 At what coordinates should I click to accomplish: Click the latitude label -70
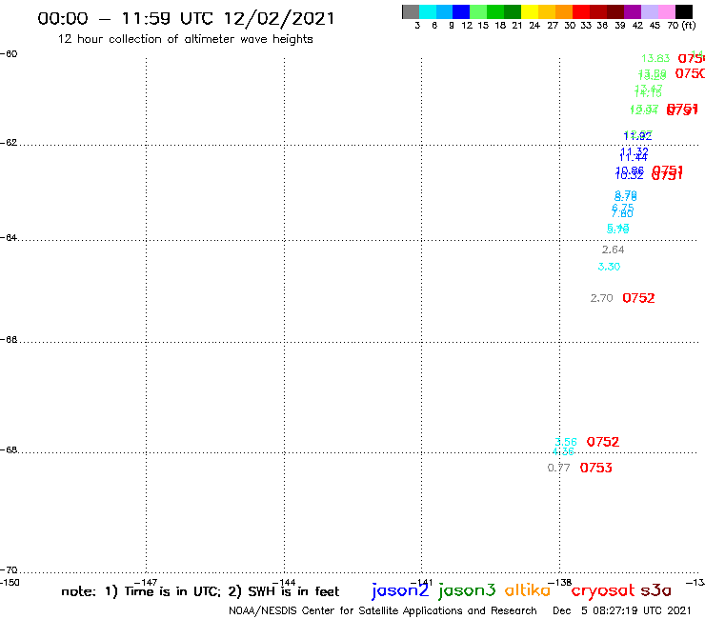(9, 570)
